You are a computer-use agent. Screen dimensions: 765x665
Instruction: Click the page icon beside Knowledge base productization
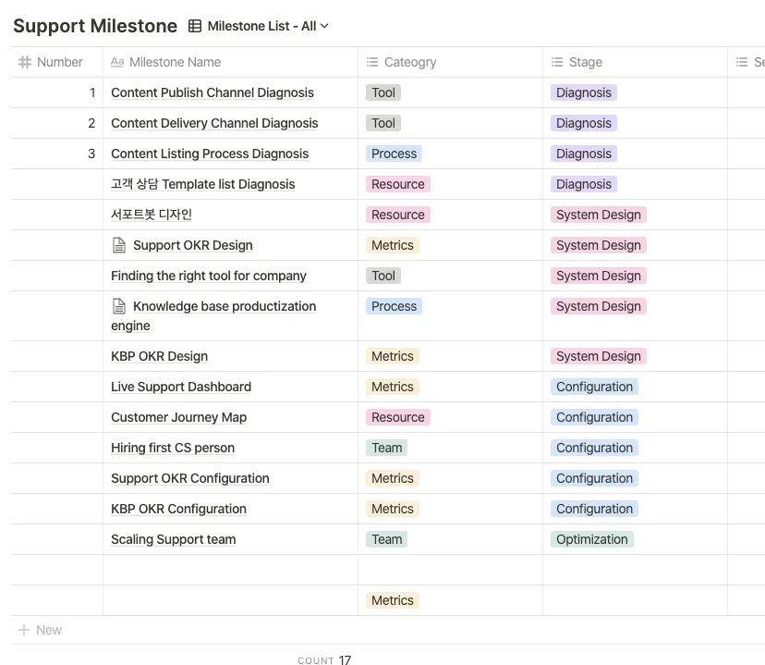[118, 306]
